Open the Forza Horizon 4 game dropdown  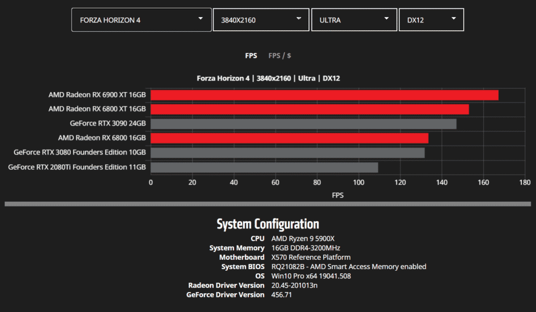click(x=141, y=20)
